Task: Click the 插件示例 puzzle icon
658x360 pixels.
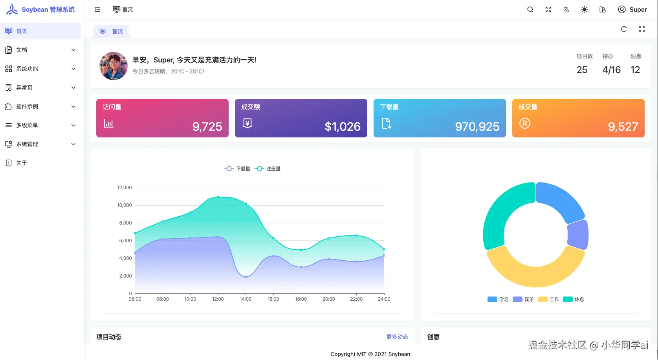Action: [x=9, y=106]
